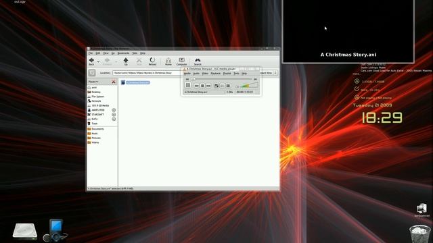Open the Back history dropdown arrow
The width and height of the screenshot is (433, 243).
98,61
